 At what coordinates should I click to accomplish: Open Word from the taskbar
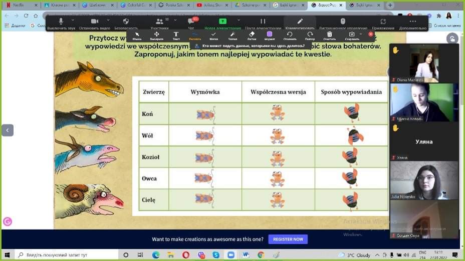(246, 255)
